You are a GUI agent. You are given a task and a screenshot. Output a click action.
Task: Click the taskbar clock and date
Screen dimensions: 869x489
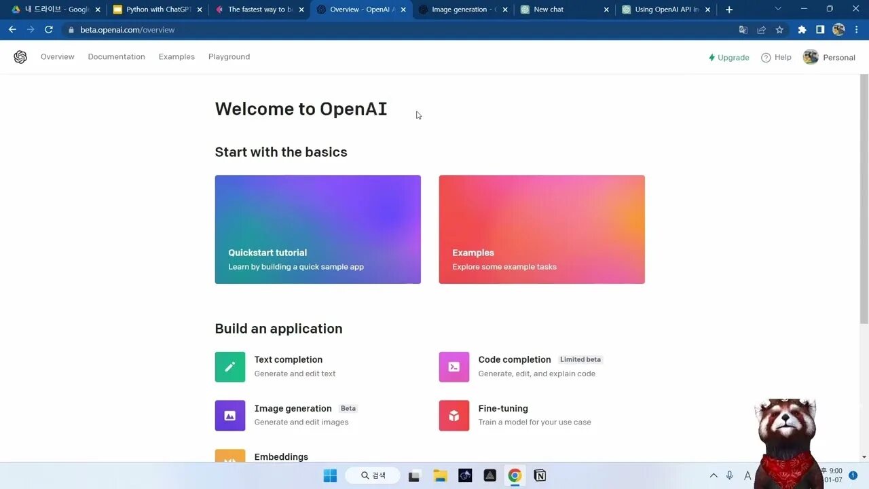point(832,475)
